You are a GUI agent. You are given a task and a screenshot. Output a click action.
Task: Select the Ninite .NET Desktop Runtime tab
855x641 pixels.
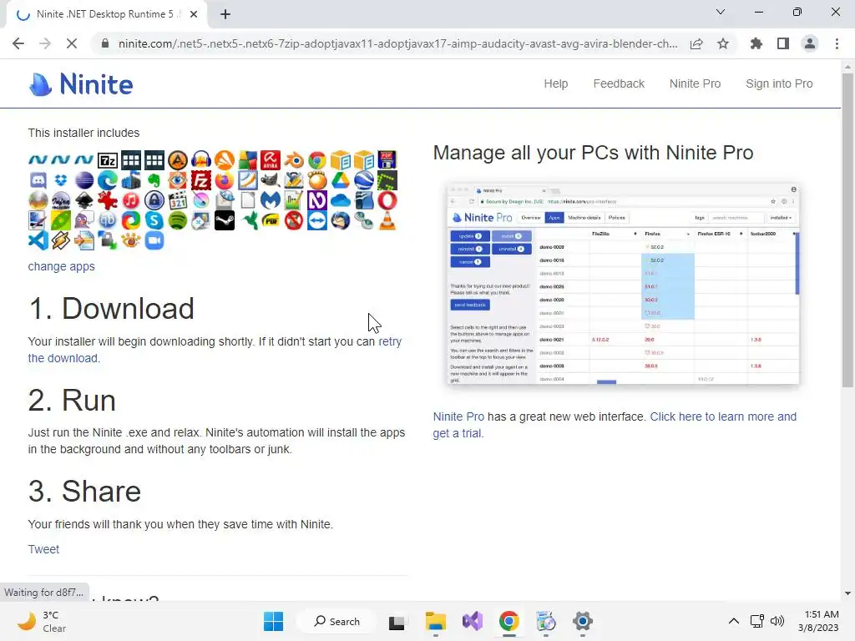tap(107, 14)
